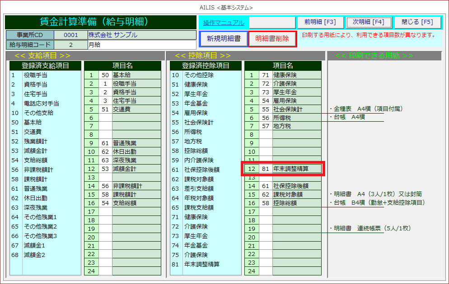Image resolution: width=449 pixels, height=284 pixels.
Task: Create a new slip with 新規明細書
Action: pos(224,38)
